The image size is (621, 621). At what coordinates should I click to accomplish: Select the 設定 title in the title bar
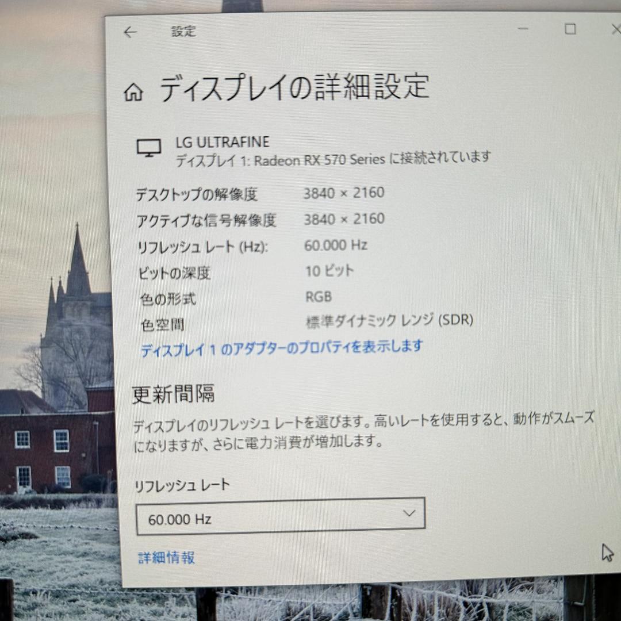(183, 32)
